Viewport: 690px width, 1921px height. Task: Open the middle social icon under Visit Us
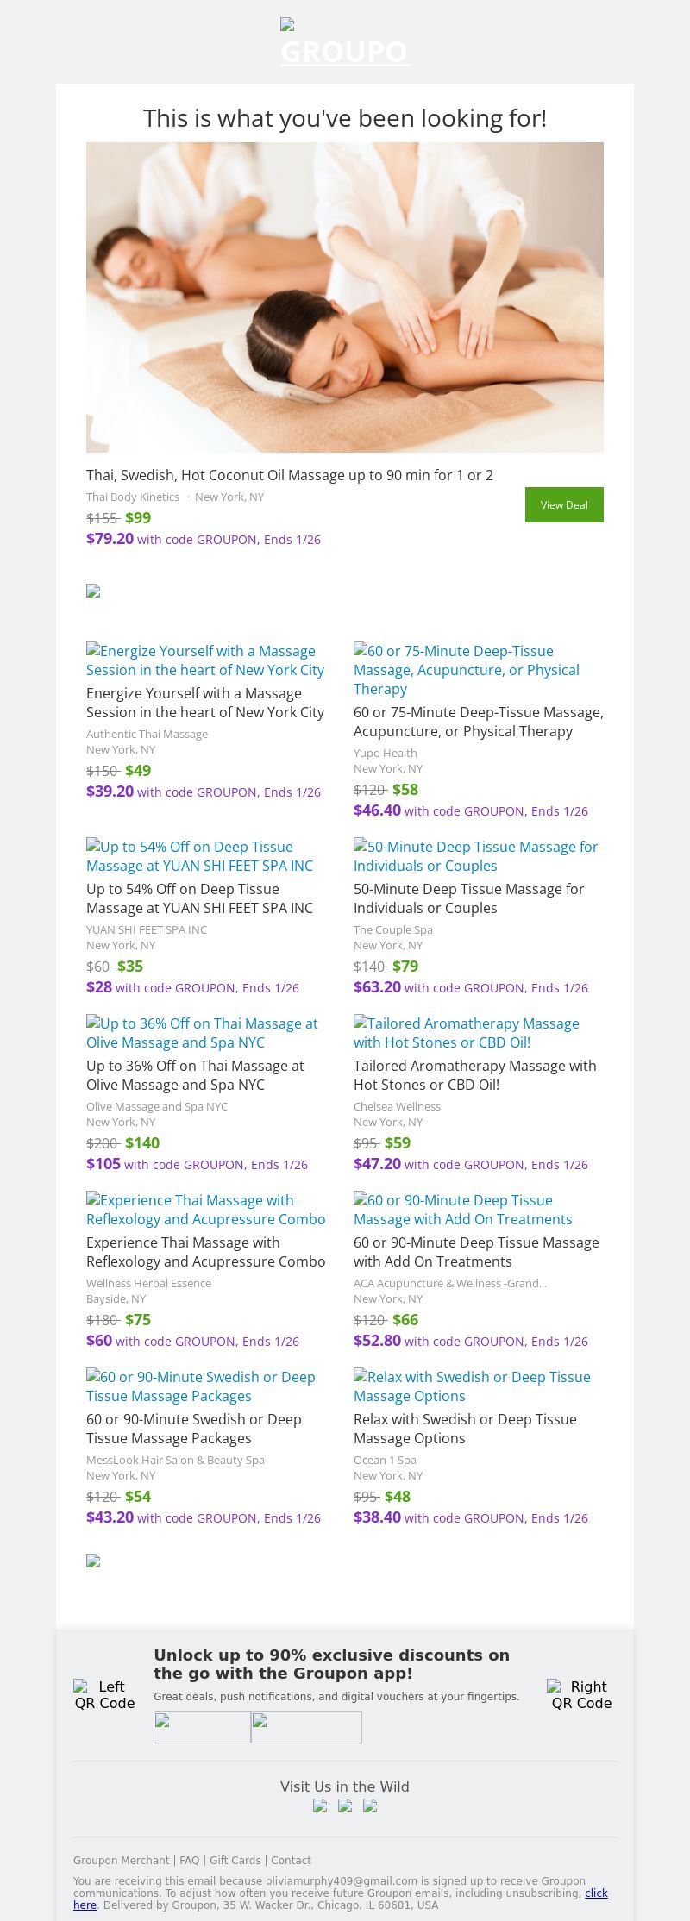pos(345,1806)
